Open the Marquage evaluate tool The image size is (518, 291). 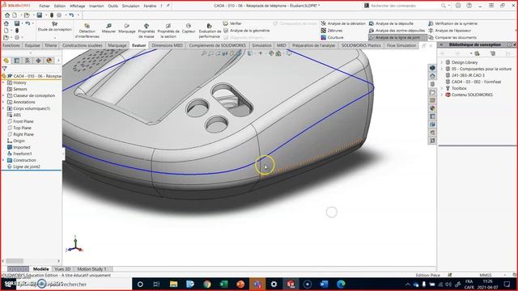[x=127, y=28]
